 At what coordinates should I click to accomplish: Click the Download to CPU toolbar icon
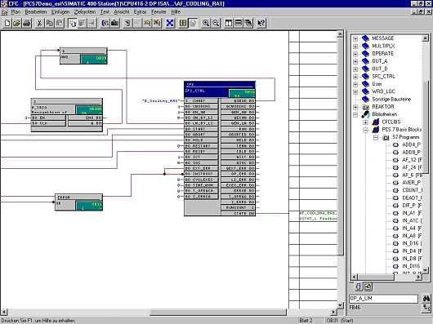[115, 23]
